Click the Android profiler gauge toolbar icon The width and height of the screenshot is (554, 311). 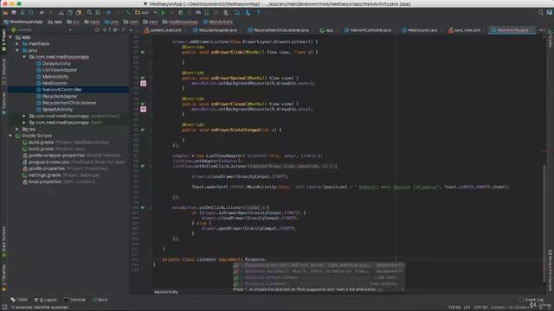coord(198,13)
